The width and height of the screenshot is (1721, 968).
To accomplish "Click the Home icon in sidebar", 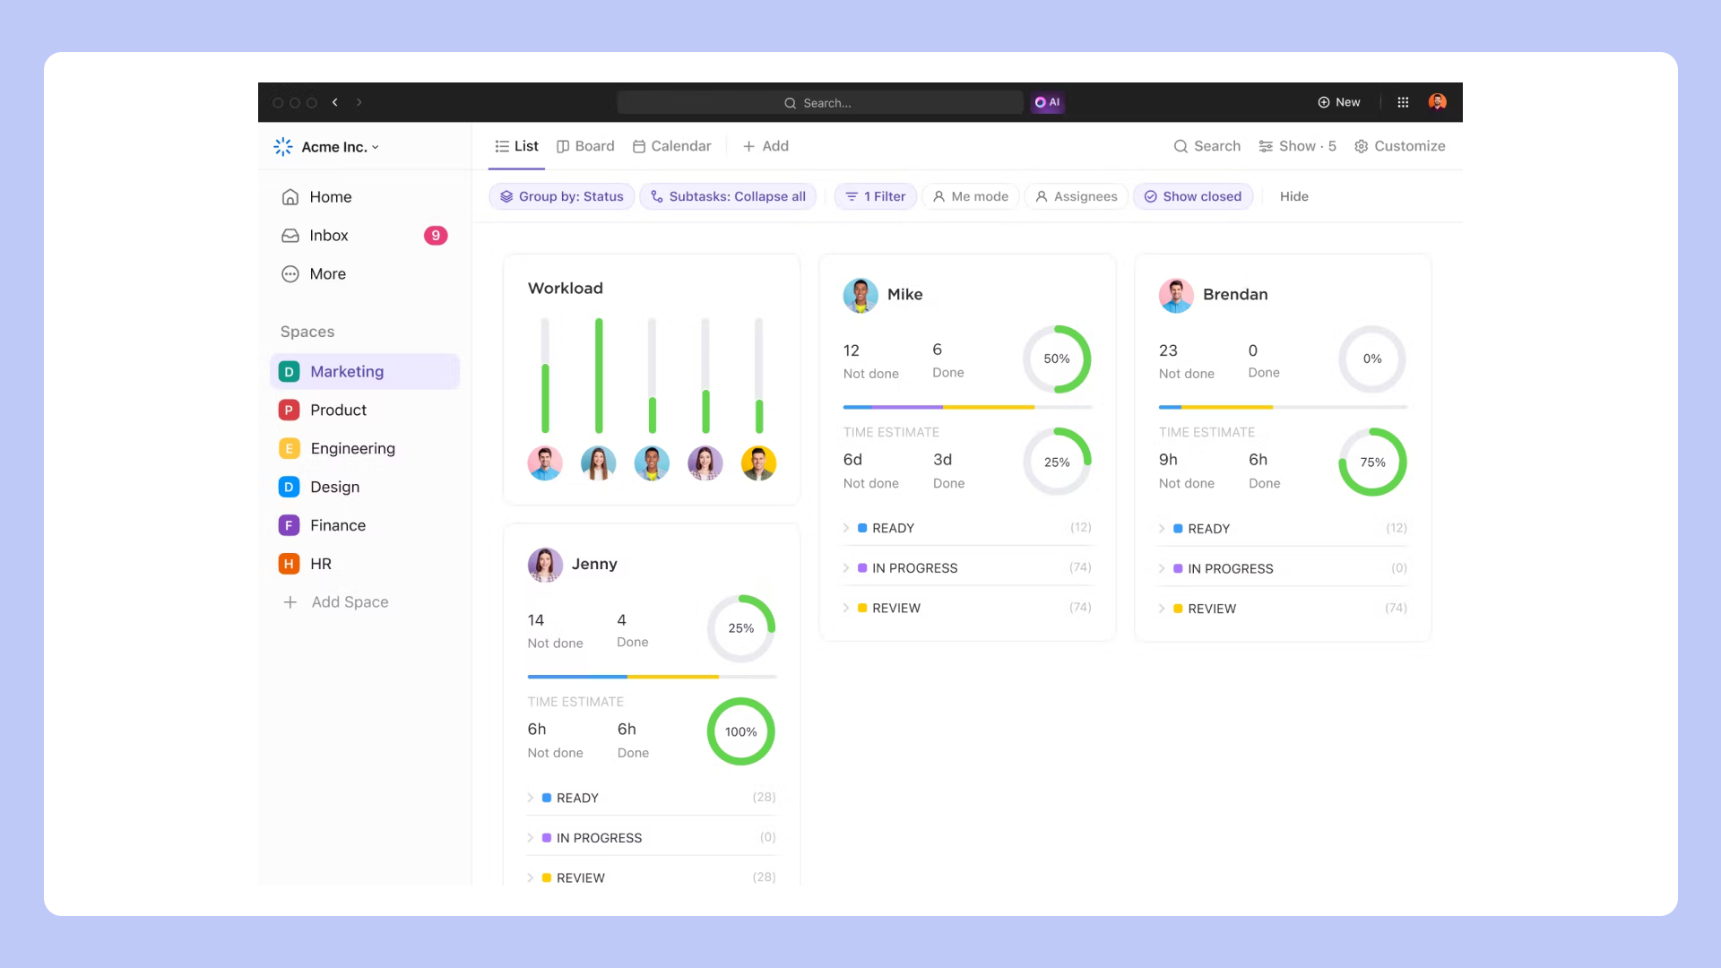I will 290,197.
